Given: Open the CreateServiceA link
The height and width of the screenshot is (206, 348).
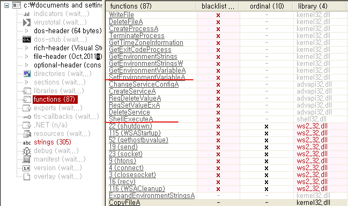Looking at the screenshot, I should coord(132,91).
